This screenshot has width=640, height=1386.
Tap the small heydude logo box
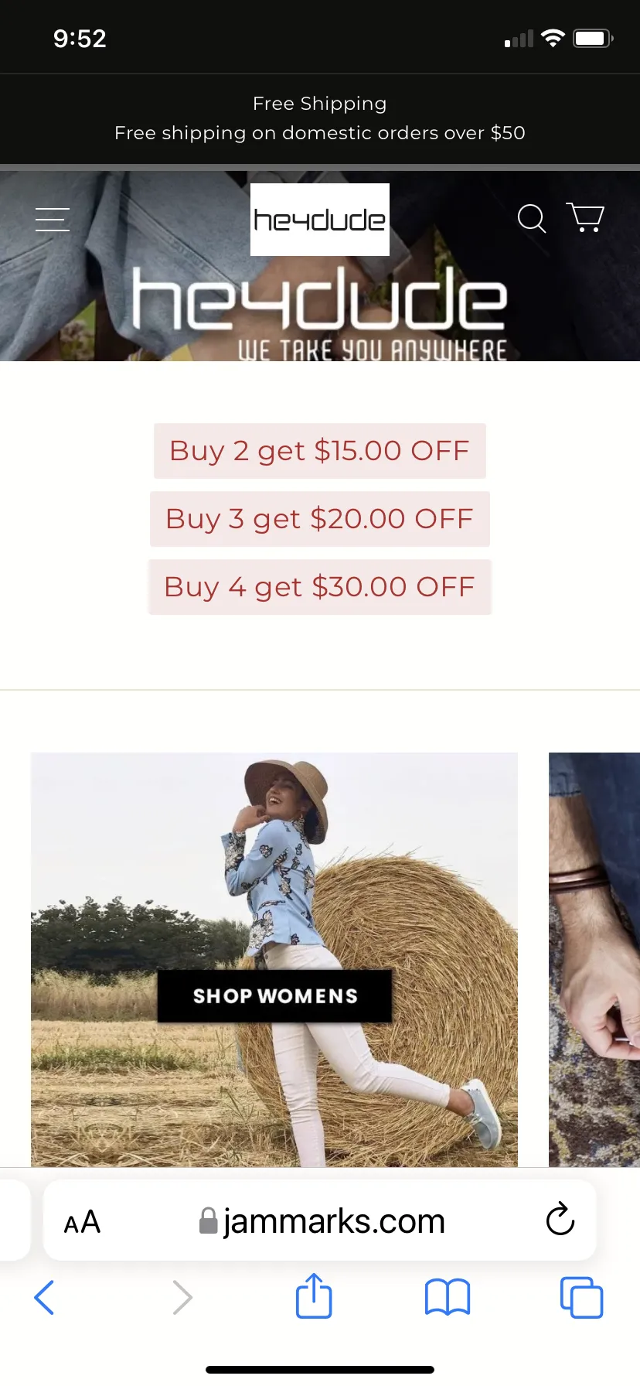(320, 220)
